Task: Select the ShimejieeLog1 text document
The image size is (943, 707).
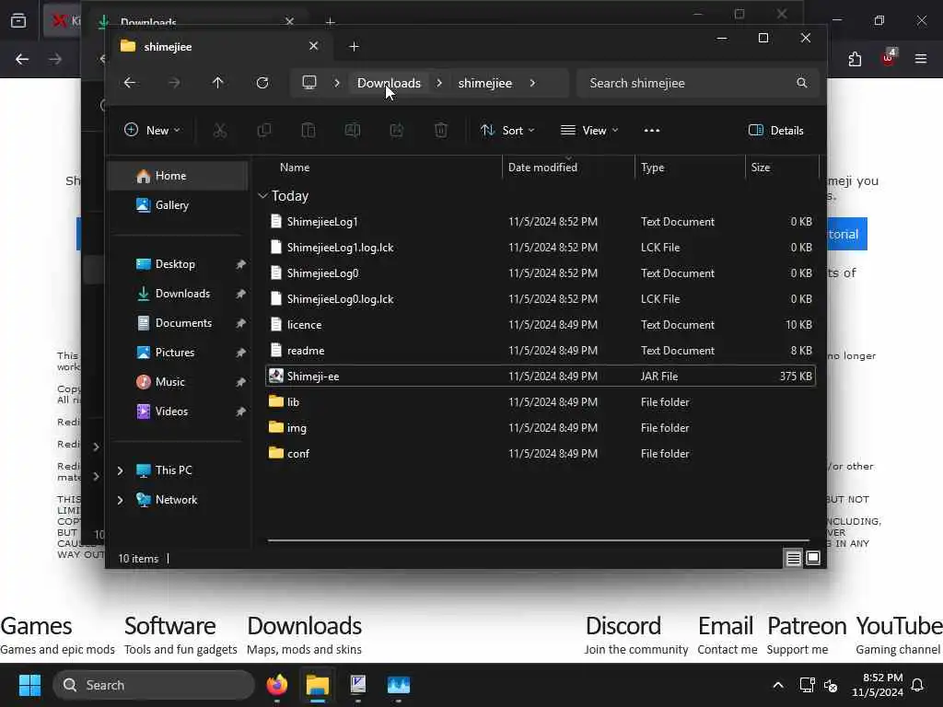Action: click(540, 222)
